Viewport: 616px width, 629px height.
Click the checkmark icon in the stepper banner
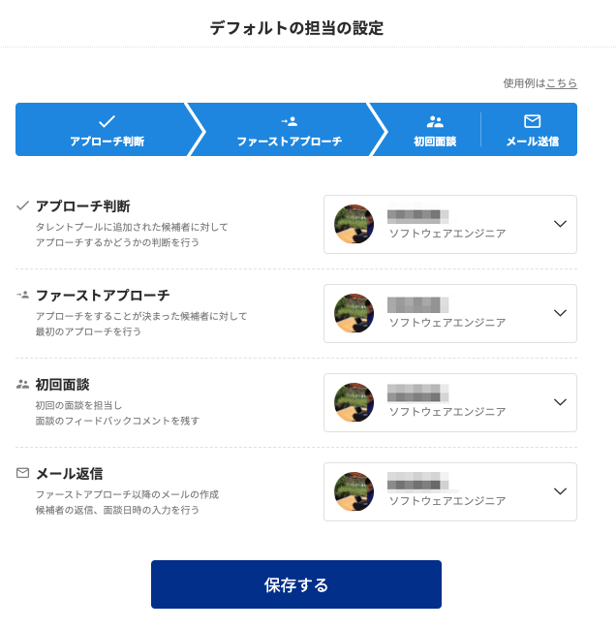(x=107, y=121)
